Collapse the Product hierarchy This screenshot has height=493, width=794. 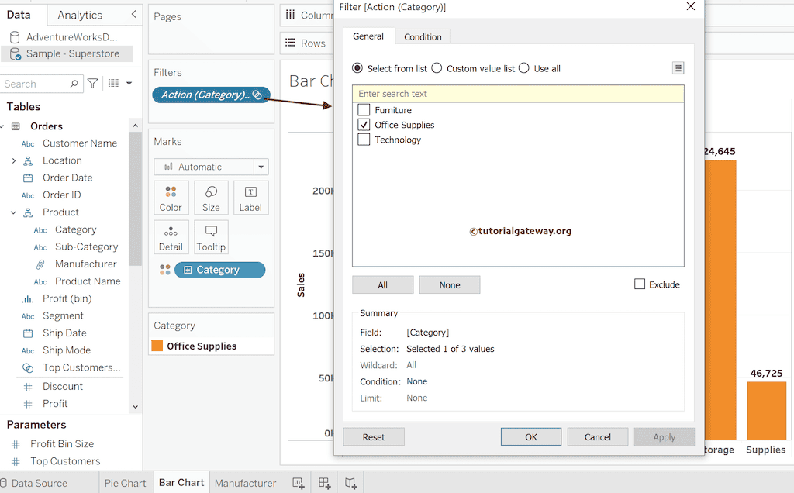14,212
